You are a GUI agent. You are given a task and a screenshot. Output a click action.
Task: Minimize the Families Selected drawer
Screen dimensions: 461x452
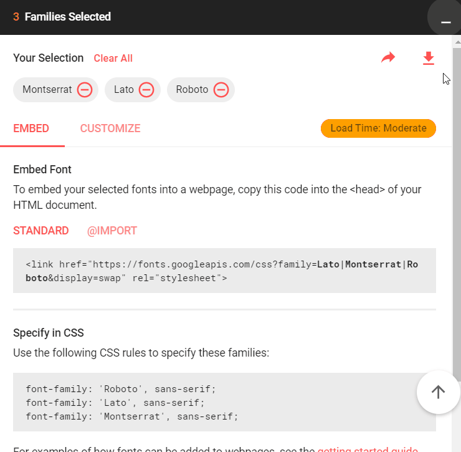click(445, 19)
